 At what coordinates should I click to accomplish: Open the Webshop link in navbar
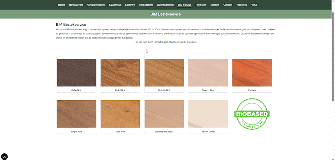pyautogui.click(x=242, y=5)
